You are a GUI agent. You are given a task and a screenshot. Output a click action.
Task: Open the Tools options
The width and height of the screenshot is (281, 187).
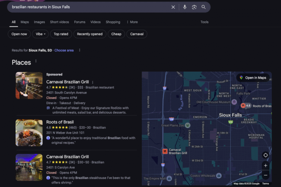click(x=204, y=22)
